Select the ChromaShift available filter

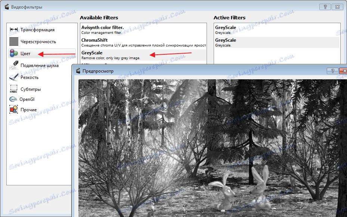pyautogui.click(x=143, y=42)
